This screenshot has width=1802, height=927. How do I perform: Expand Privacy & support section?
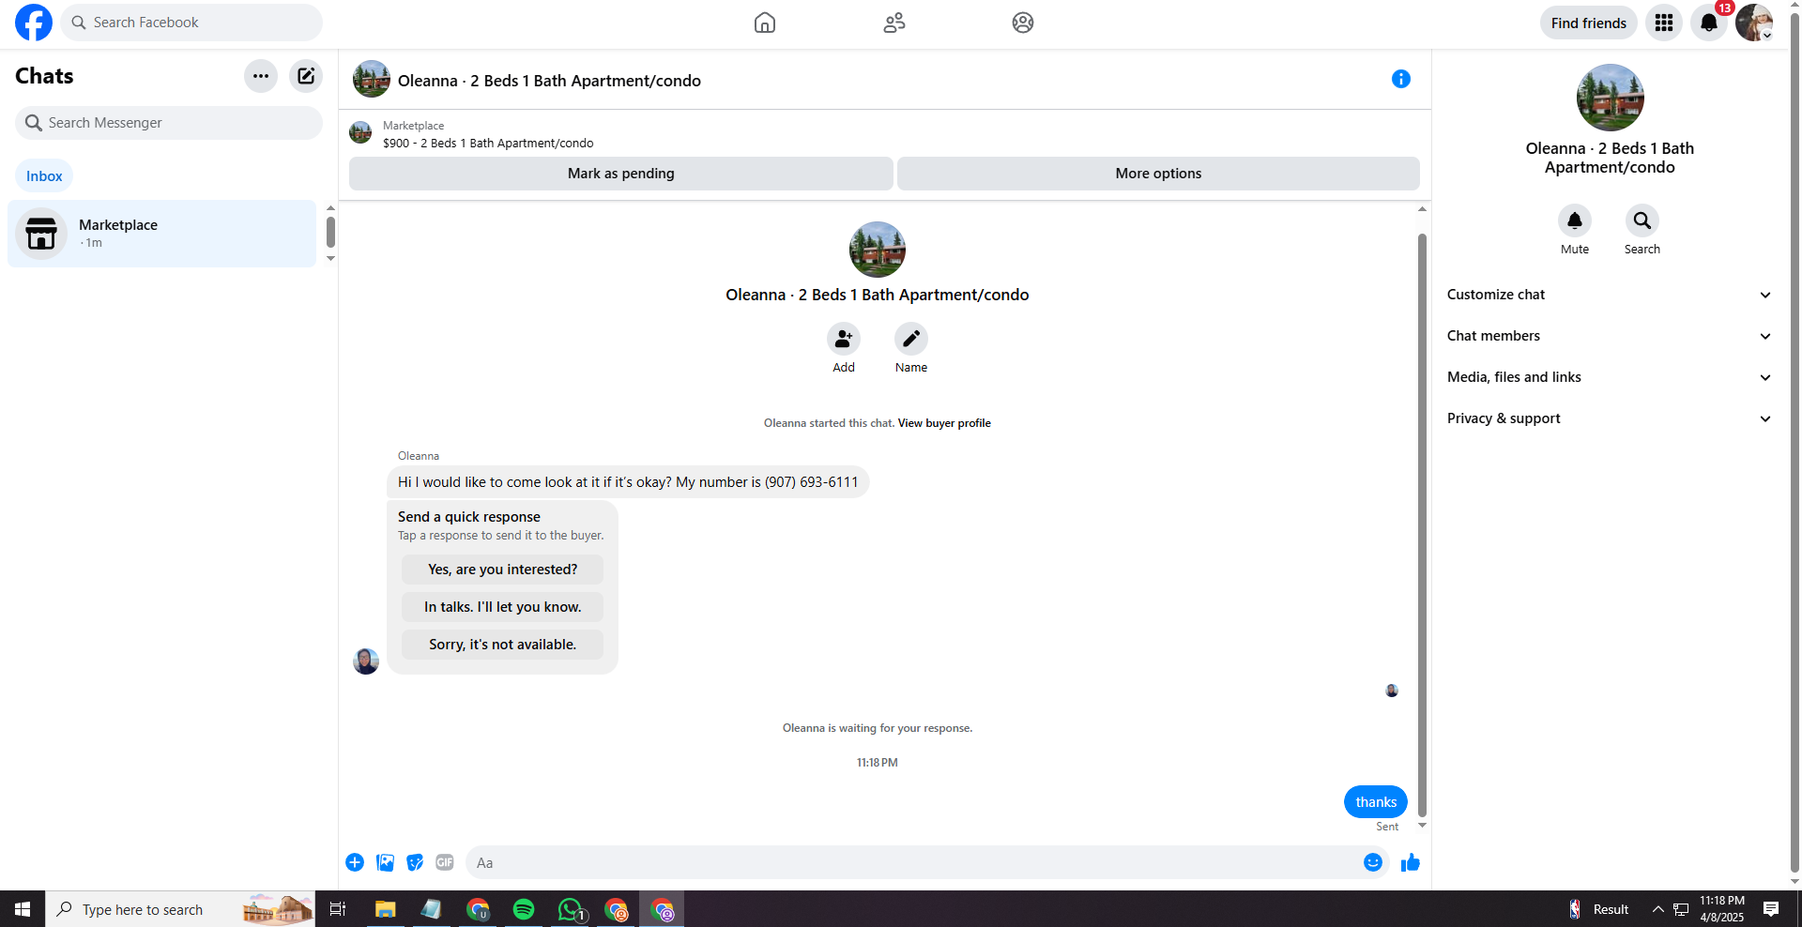tap(1610, 418)
